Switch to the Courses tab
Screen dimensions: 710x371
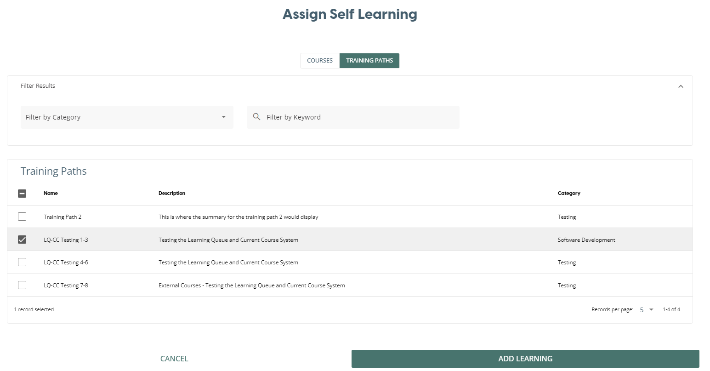click(x=320, y=61)
